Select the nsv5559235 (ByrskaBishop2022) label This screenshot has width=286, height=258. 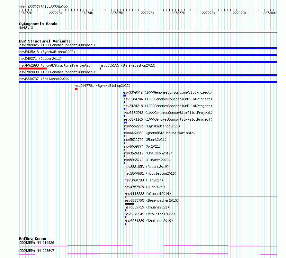point(128,65)
